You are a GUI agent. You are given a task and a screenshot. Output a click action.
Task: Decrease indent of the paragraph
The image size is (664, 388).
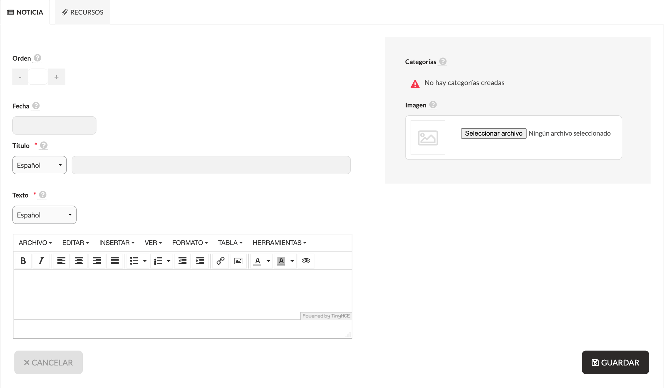[x=182, y=261]
